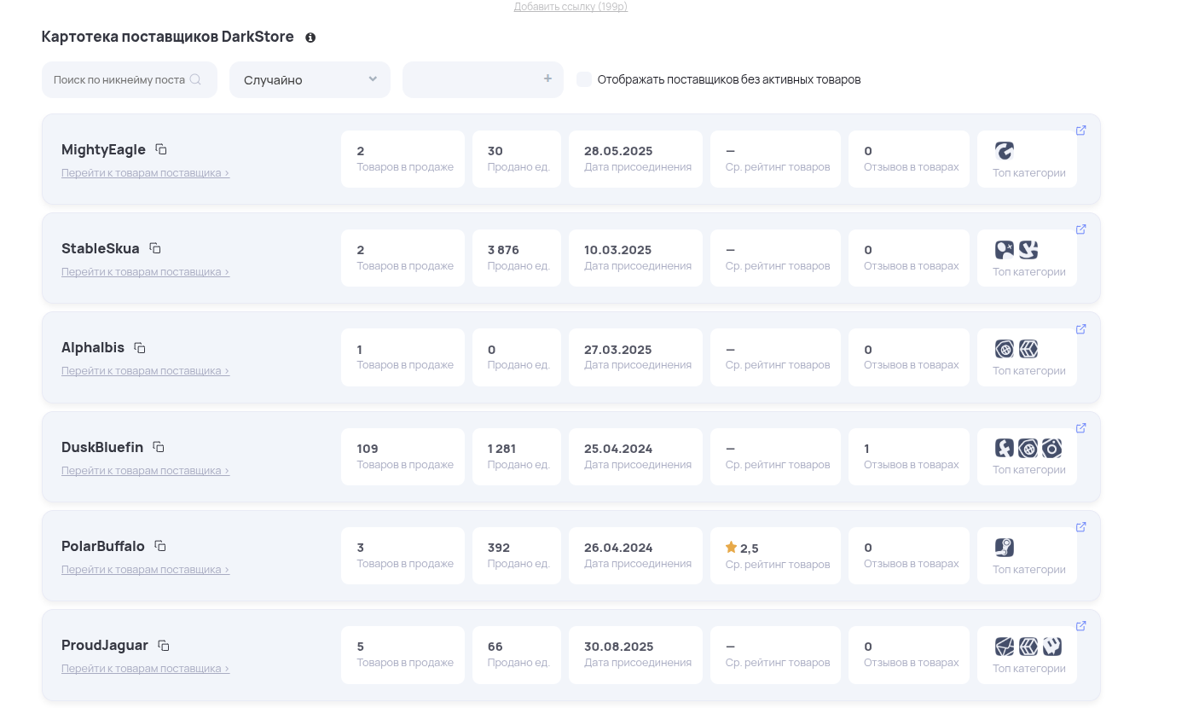This screenshot has height=708, width=1199.
Task: Click StableSkua's join date 10.03.2025
Action: (x=617, y=250)
